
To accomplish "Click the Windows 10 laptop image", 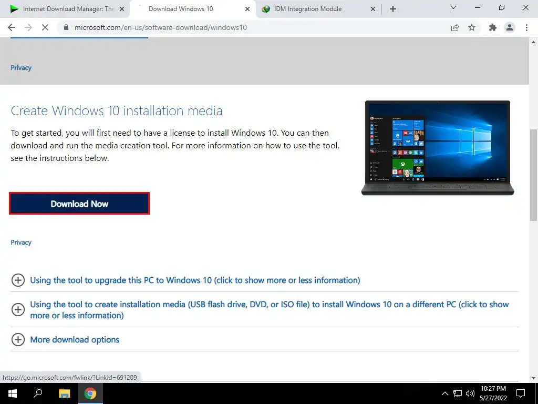I will pyautogui.click(x=438, y=148).
